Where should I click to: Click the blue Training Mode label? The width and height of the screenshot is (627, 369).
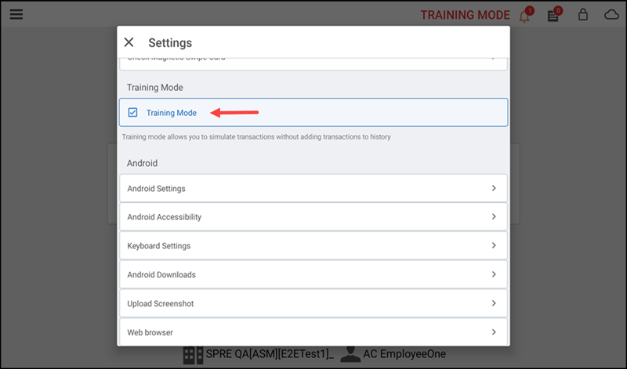pyautogui.click(x=171, y=113)
